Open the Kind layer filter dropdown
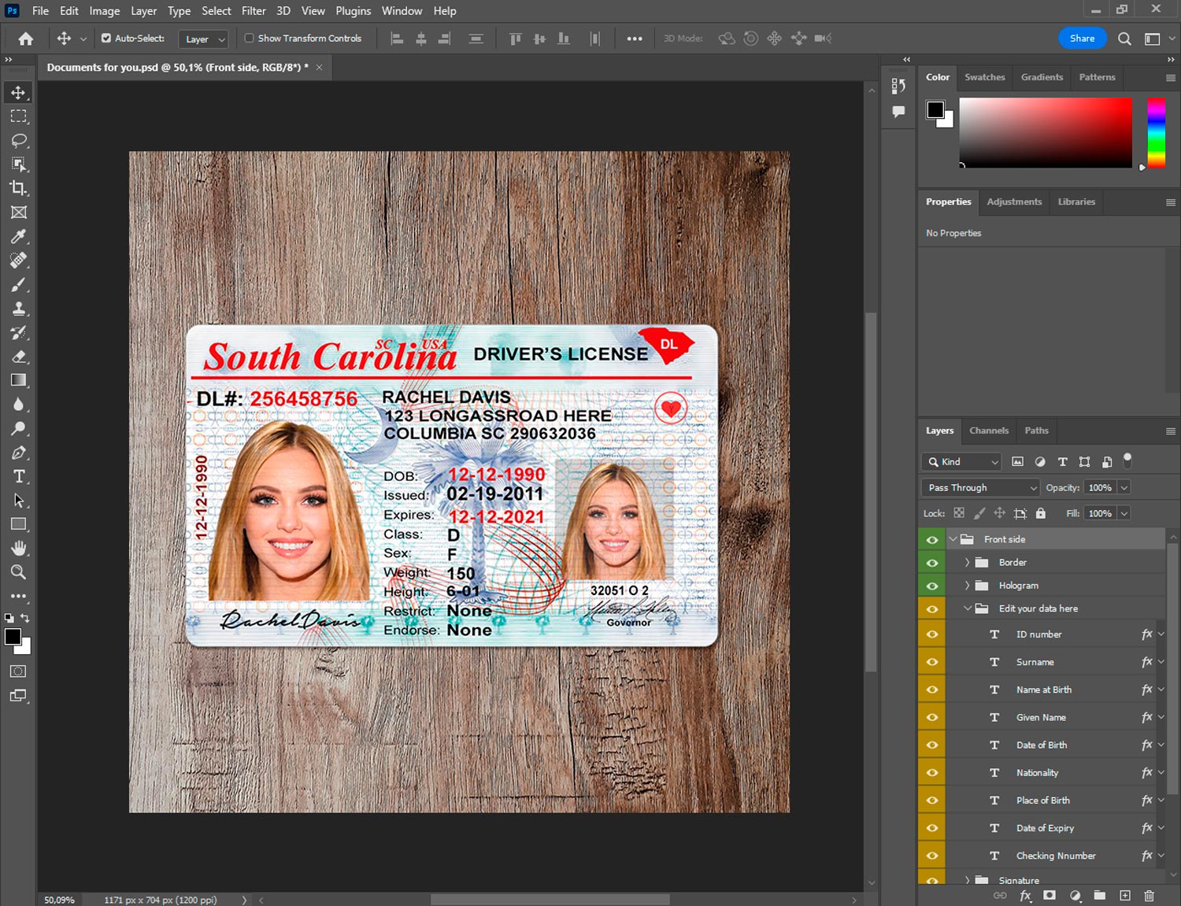 click(x=962, y=462)
